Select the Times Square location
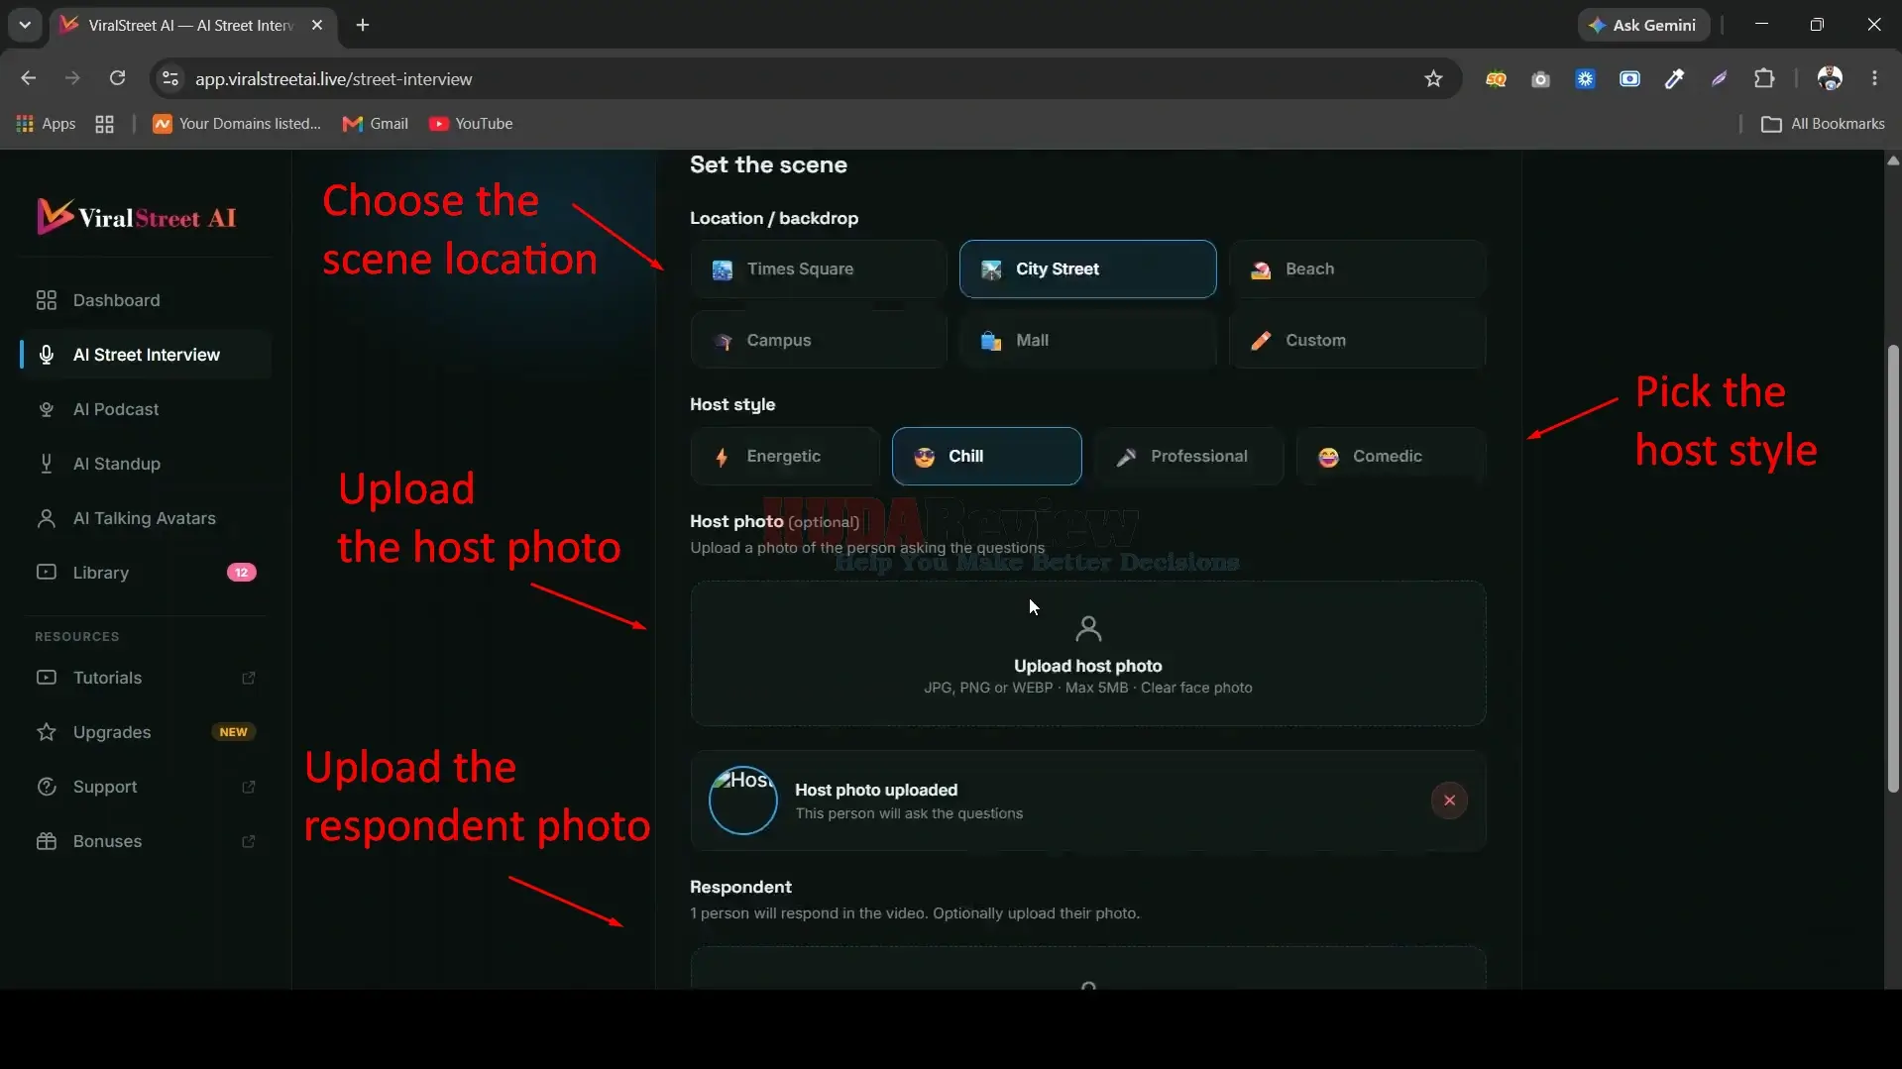The height and width of the screenshot is (1069, 1902). pyautogui.click(x=818, y=268)
